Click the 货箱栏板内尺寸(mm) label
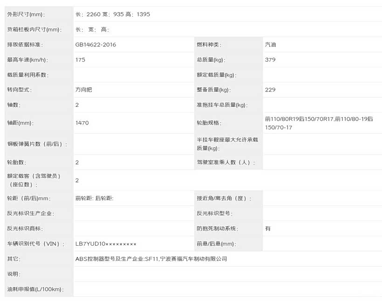Image resolution: width=382 pixels, height=301 pixels. click(34, 30)
